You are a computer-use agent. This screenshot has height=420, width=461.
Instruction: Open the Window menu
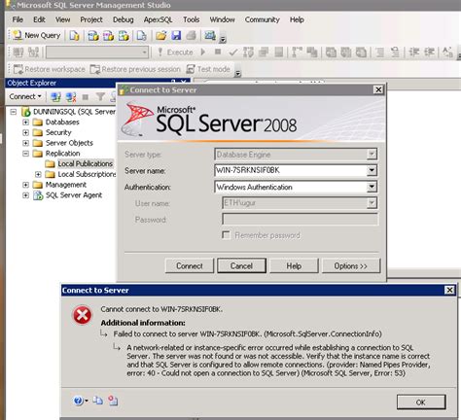pyautogui.click(x=222, y=19)
